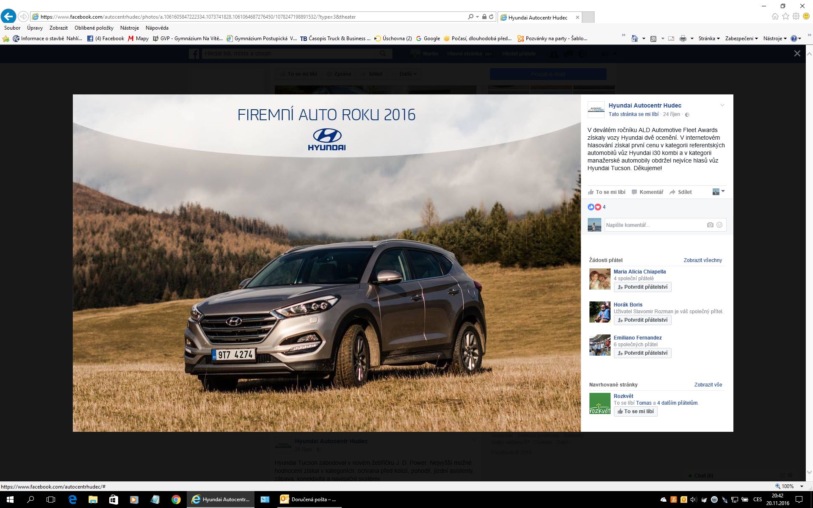Click the Hyundai Tucson photo
Image resolution: width=813 pixels, height=508 pixels.
click(326, 263)
